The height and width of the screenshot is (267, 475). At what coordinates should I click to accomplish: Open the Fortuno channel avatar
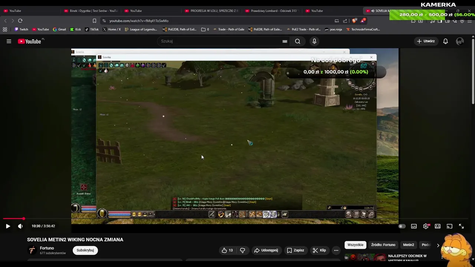(32, 250)
